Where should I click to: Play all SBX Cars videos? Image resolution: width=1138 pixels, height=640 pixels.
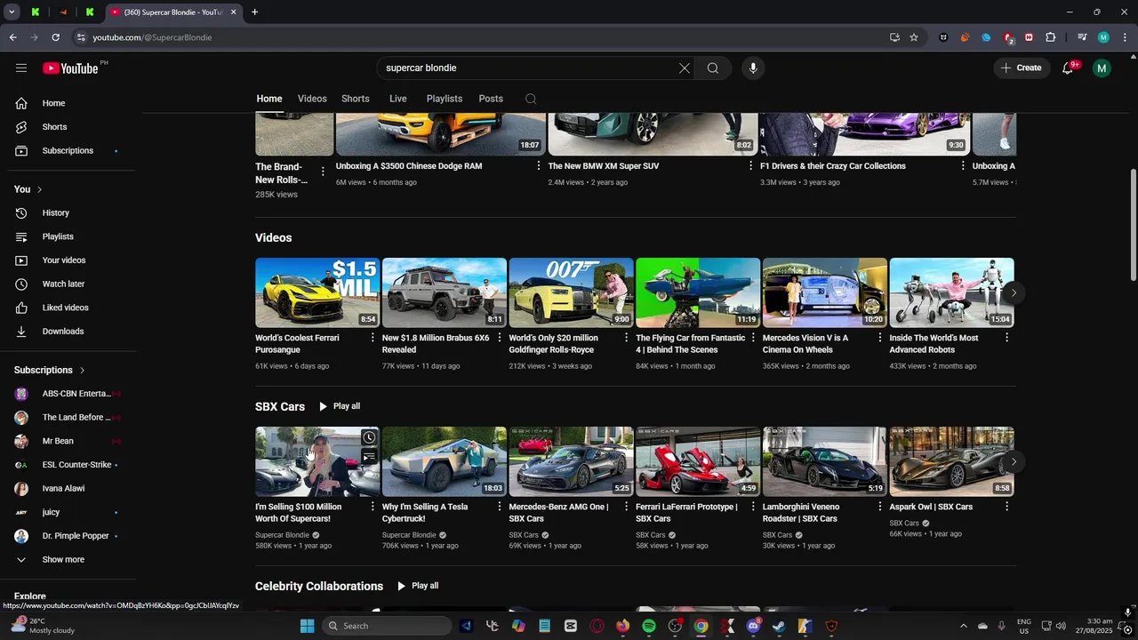(340, 406)
